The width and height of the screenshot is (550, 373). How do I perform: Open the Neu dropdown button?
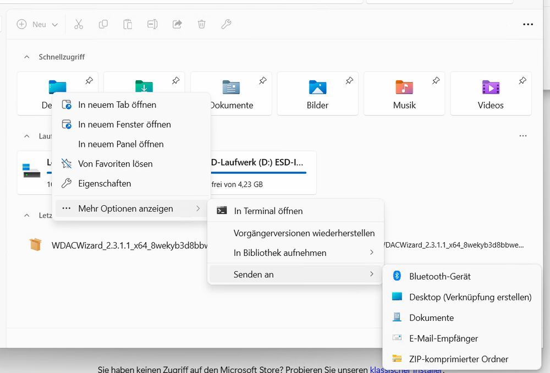point(37,24)
